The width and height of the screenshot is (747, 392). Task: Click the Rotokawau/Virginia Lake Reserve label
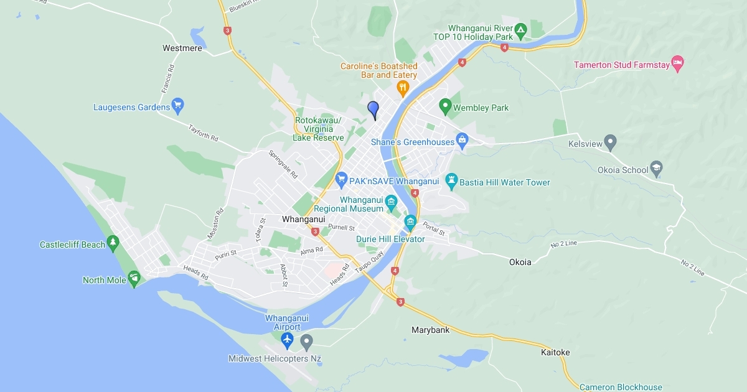point(319,129)
